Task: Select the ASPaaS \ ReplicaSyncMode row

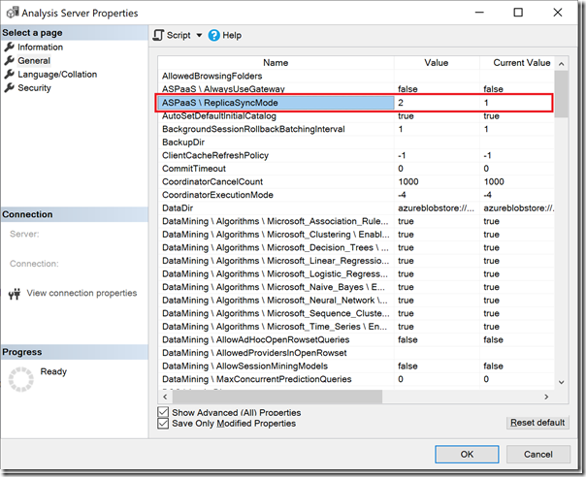Action: click(x=355, y=103)
